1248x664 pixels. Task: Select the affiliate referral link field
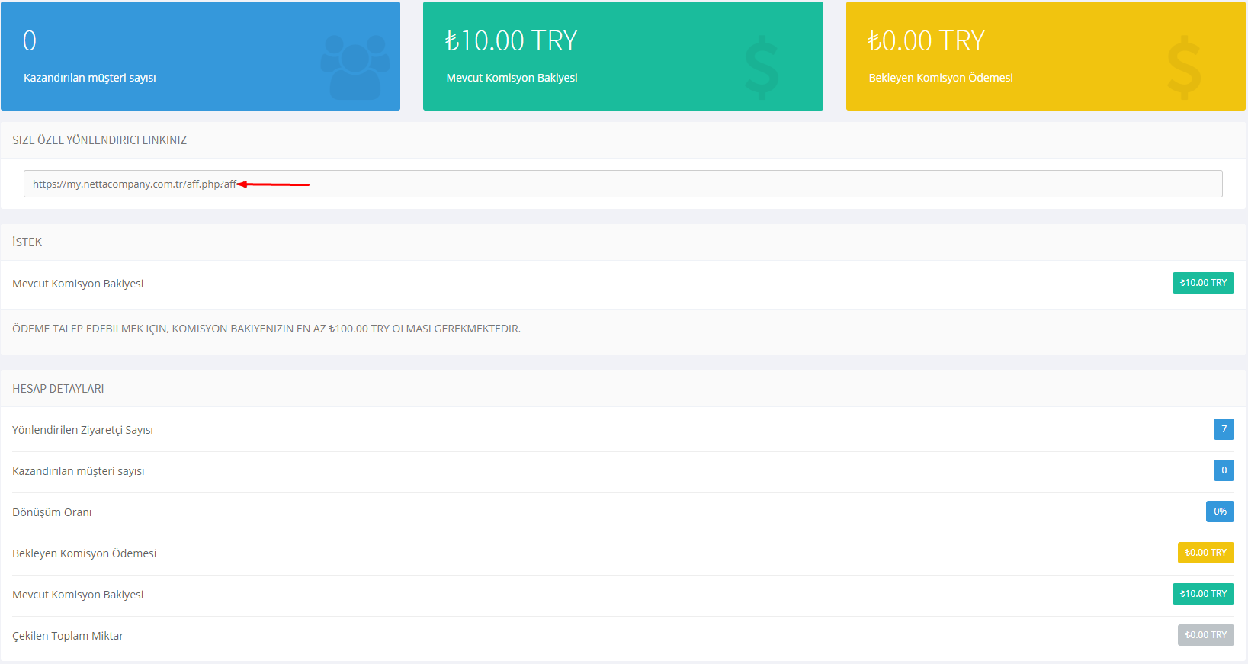(623, 184)
